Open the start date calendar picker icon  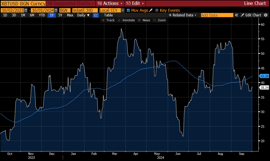pyautogui.click(x=26, y=10)
